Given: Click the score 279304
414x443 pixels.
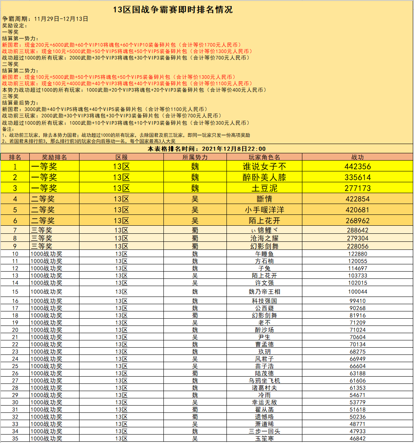Looking at the screenshot, I should click(358, 238).
